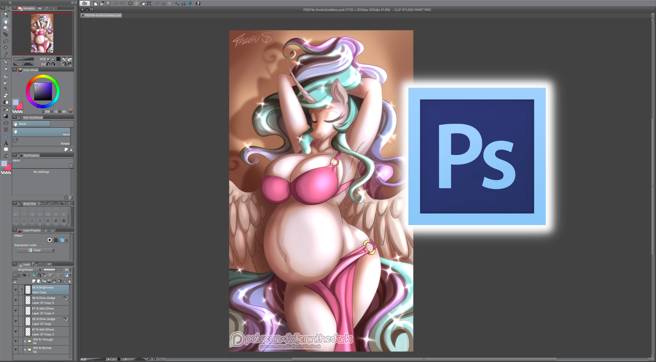Select the Text tool
The width and height of the screenshot is (656, 362).
pos(6,143)
